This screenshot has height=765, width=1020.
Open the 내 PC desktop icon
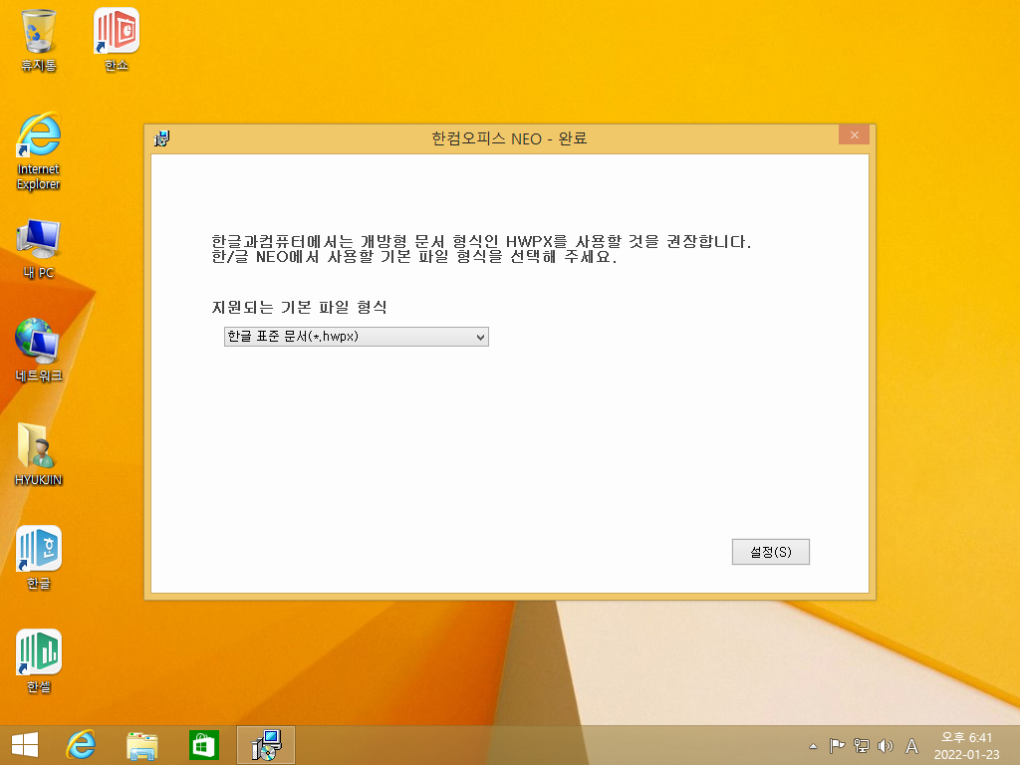39,250
